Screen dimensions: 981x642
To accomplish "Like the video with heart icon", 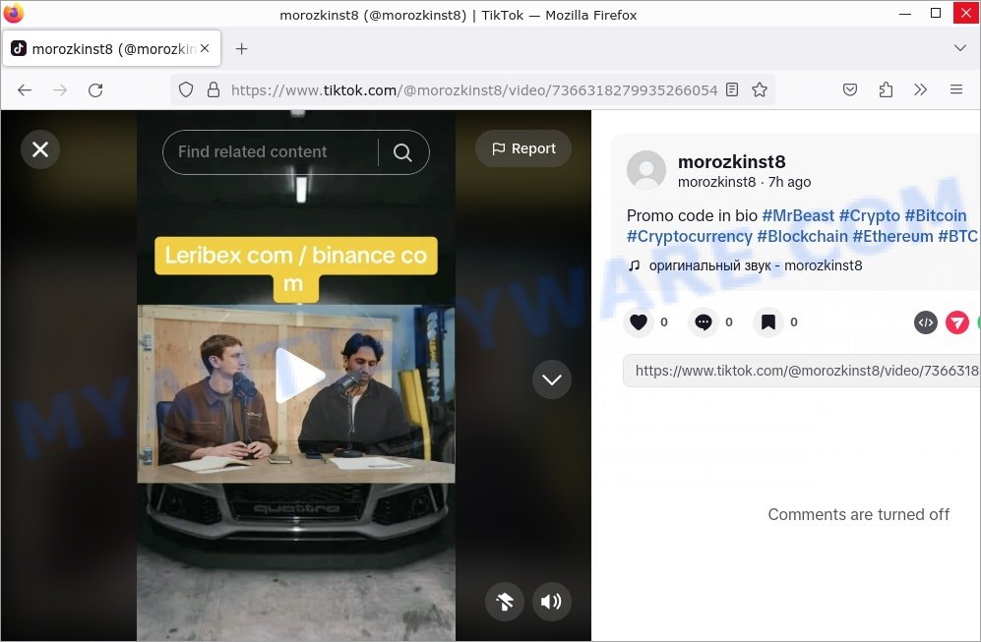I will pyautogui.click(x=639, y=322).
